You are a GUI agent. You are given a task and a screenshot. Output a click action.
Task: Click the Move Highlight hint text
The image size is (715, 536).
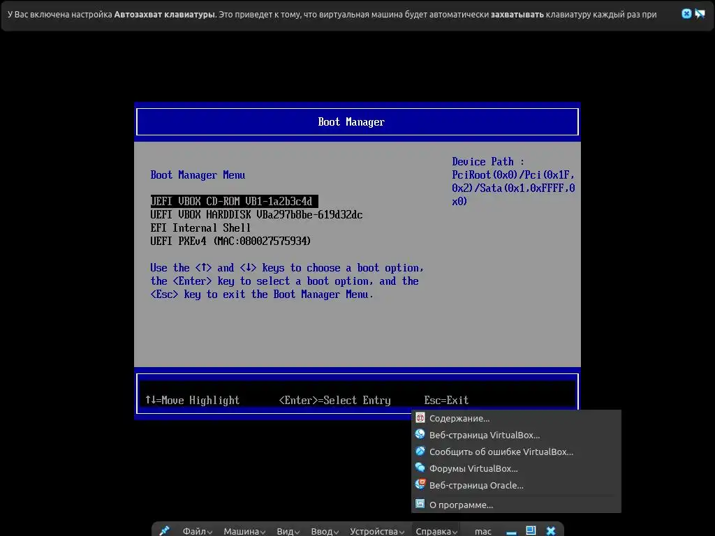coord(193,400)
